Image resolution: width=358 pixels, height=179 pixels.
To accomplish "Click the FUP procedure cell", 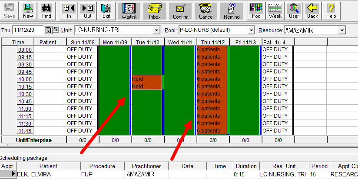I will click(103, 174).
